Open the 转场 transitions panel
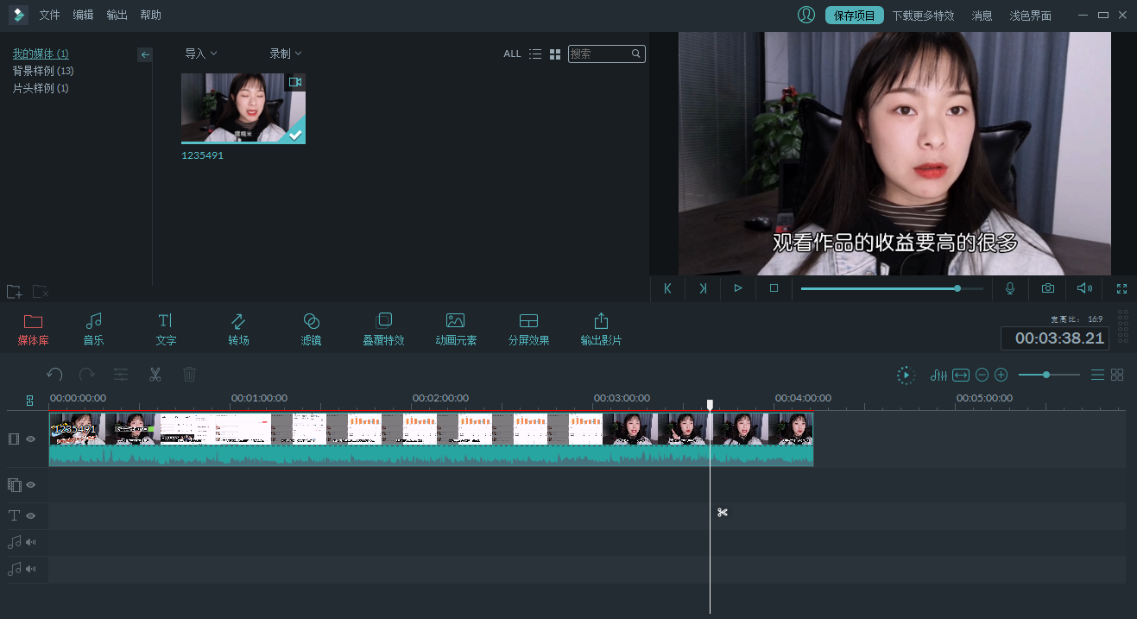 (238, 329)
